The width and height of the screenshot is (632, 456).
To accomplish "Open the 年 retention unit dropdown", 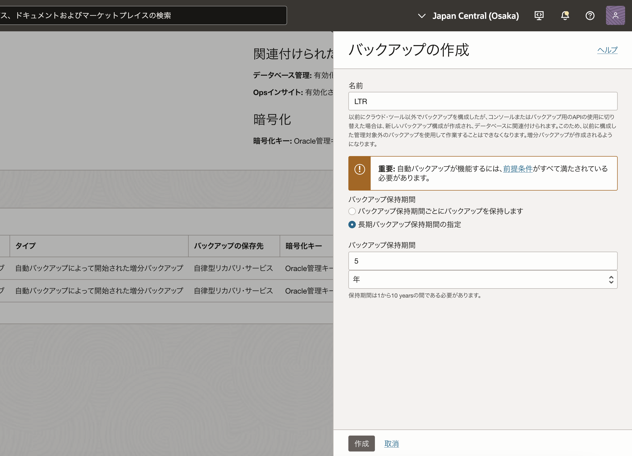I will click(x=479, y=279).
